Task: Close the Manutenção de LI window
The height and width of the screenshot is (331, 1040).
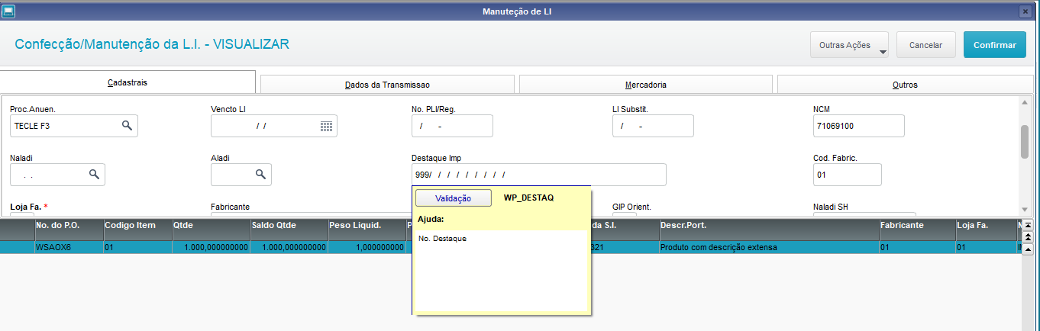Action: pos(1025,11)
